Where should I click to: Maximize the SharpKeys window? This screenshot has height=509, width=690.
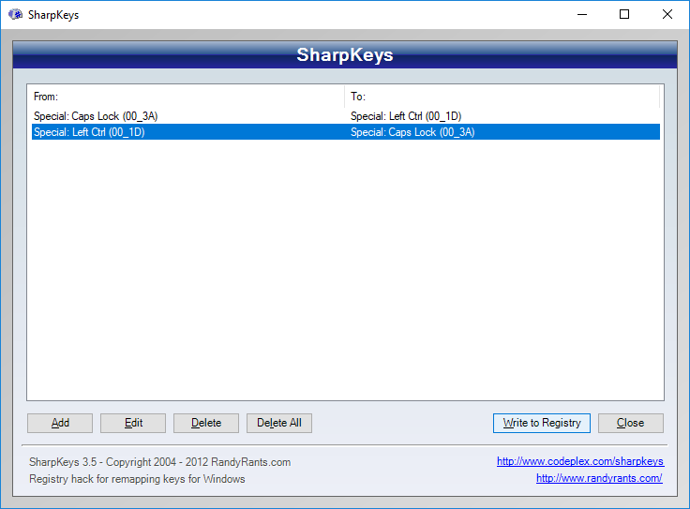pos(624,14)
